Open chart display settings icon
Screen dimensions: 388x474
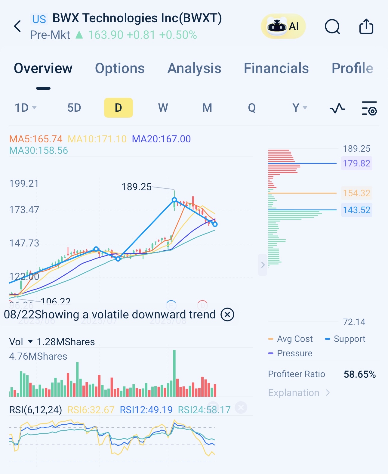[x=369, y=108]
